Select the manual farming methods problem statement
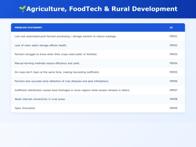This screenshot has height=147, width=196. tap(47, 63)
